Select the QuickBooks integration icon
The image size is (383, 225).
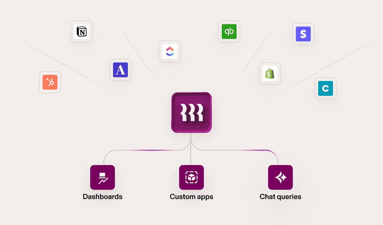[229, 32]
